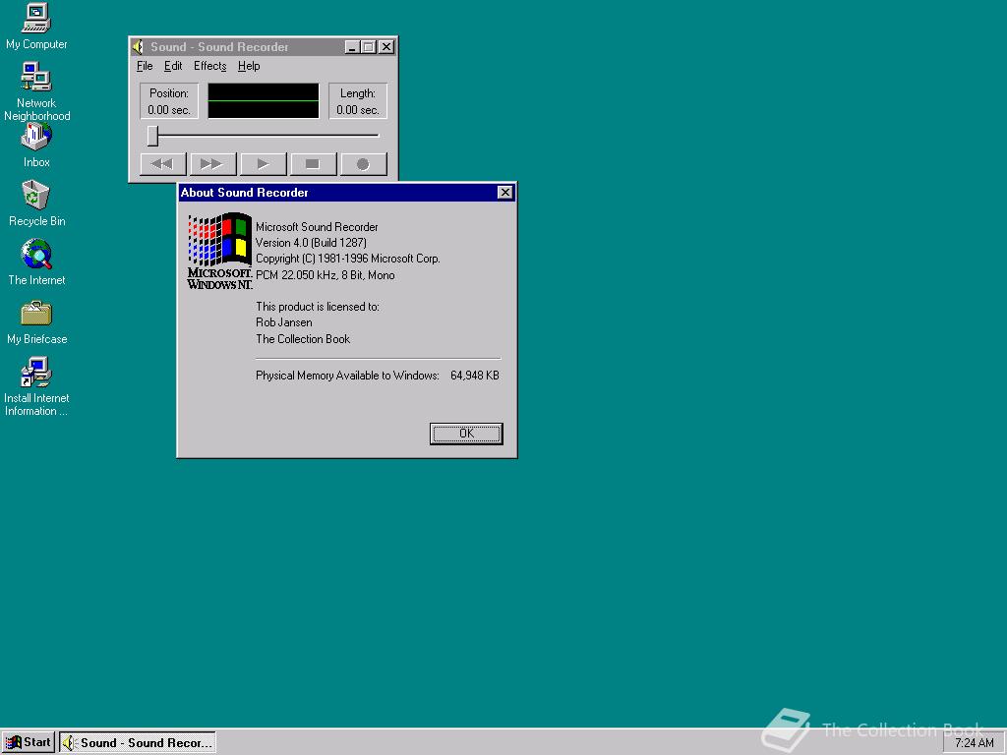Viewport: 1007px width, 755px height.
Task: Seek to end in Sound Recorder
Action: pos(212,164)
